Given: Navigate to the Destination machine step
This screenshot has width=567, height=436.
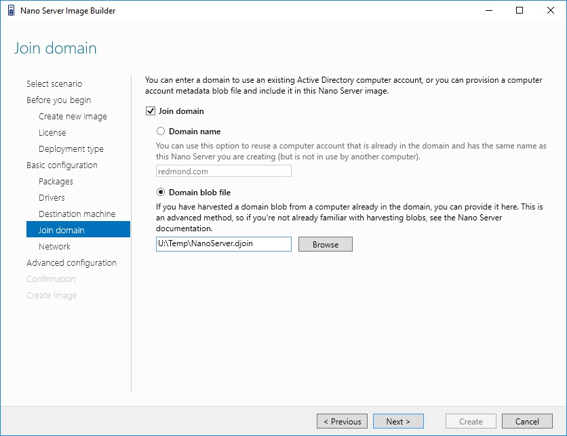Looking at the screenshot, I should tap(77, 214).
